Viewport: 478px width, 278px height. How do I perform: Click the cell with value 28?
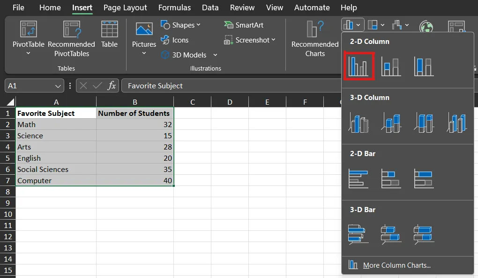[135, 147]
